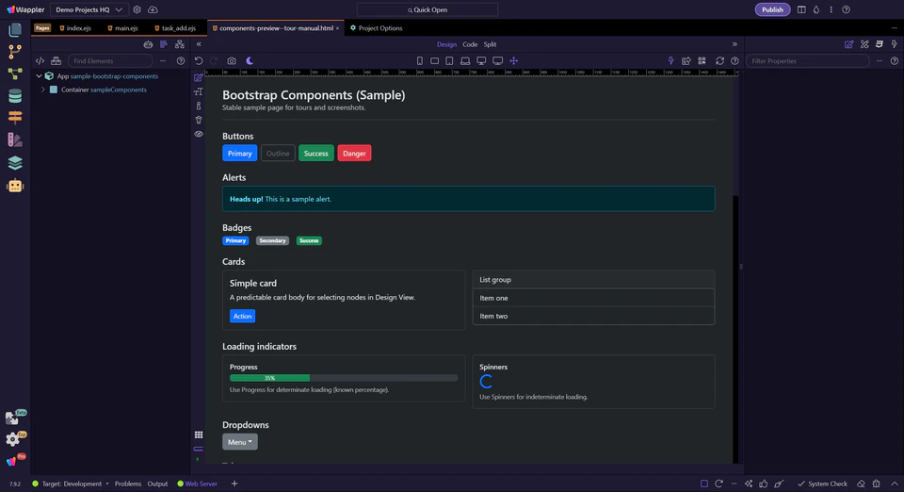Click the components blocks icon beside Find Elements
This screenshot has width=904, height=492.
[56, 60]
